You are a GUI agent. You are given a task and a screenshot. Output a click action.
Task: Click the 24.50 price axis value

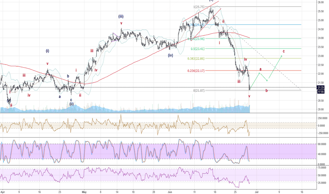tap(321, 29)
